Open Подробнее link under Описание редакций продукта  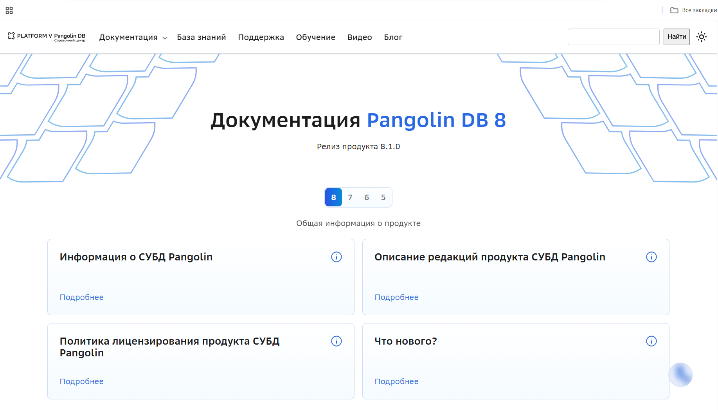[x=396, y=297]
